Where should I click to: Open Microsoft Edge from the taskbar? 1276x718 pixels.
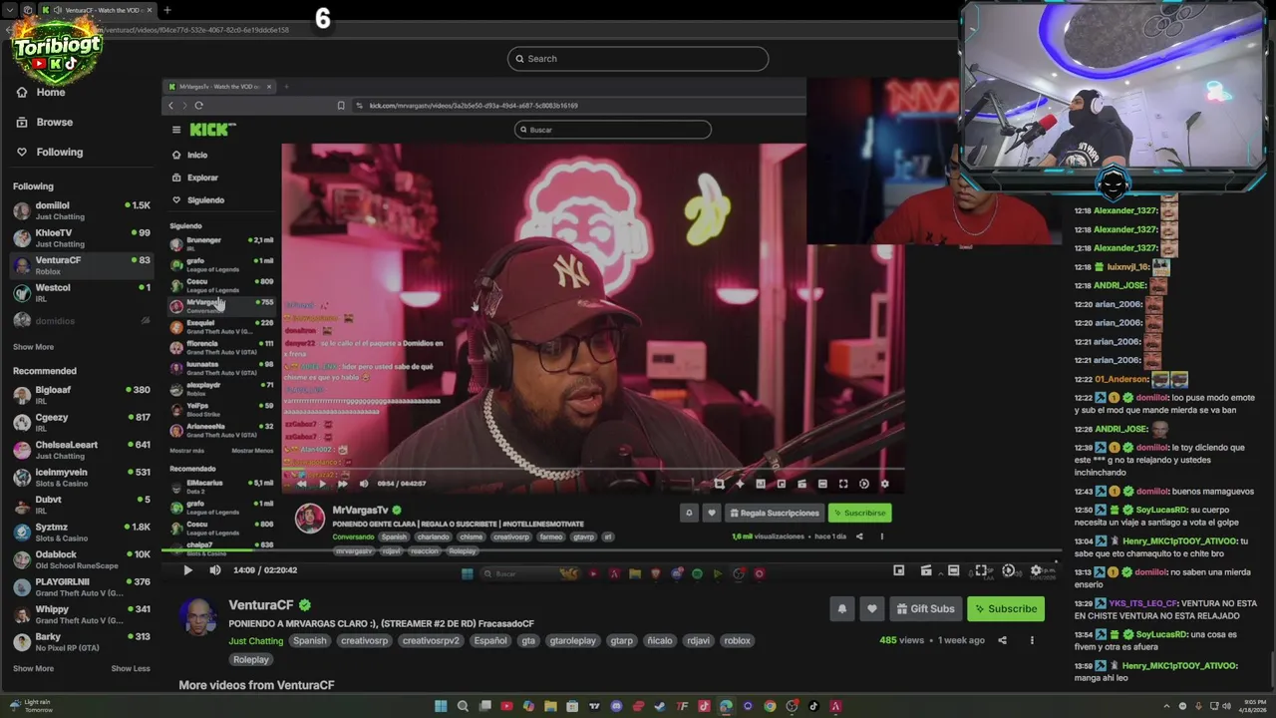click(x=726, y=707)
